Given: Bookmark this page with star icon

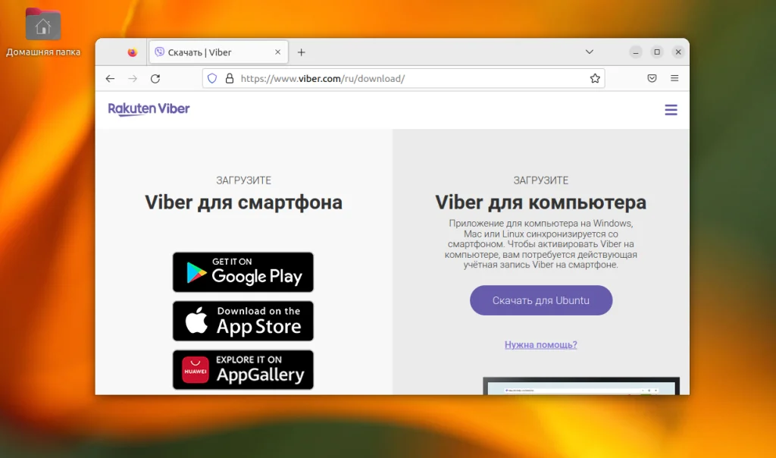Looking at the screenshot, I should (595, 78).
